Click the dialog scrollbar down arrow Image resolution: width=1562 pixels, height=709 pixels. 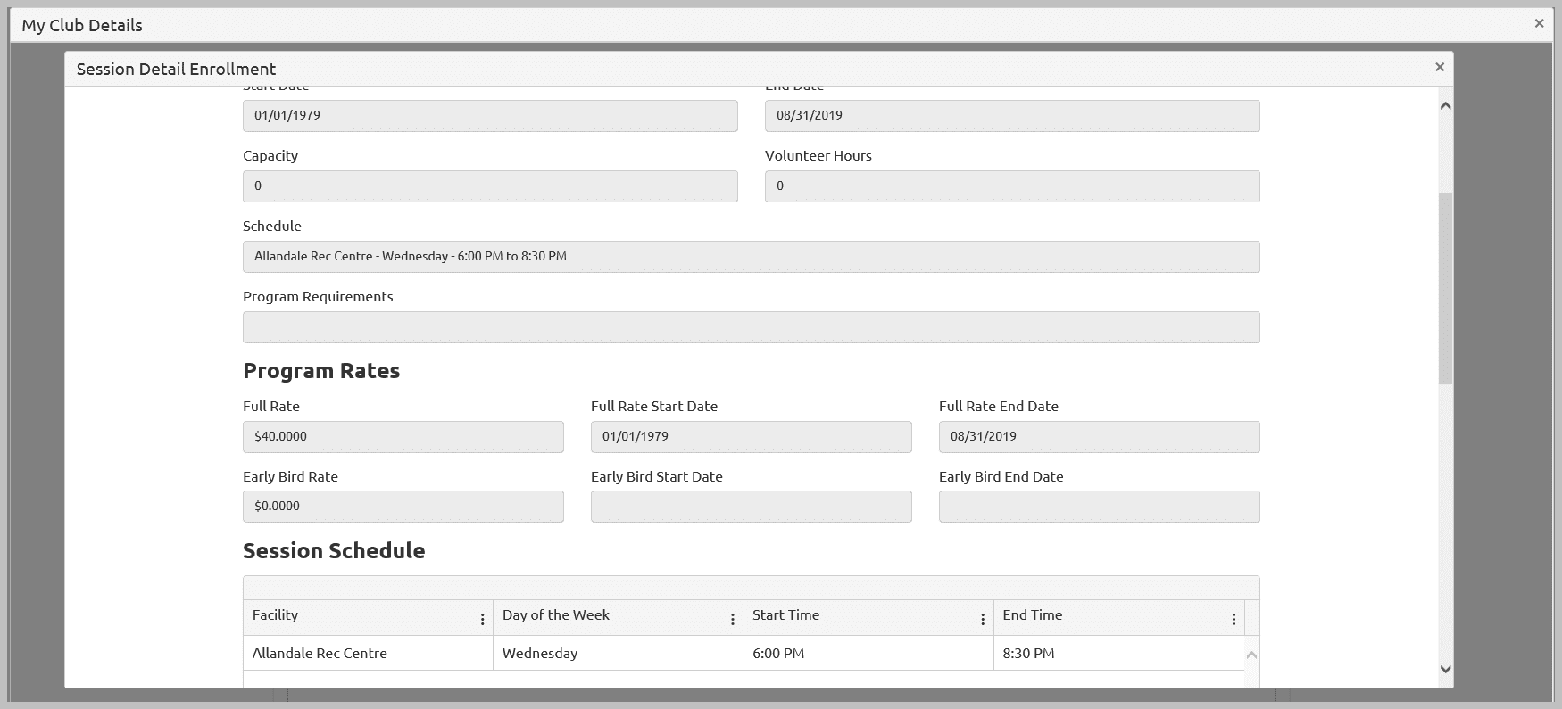(1446, 669)
